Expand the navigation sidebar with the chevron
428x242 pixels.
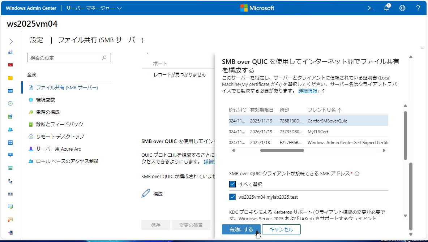coord(10,41)
